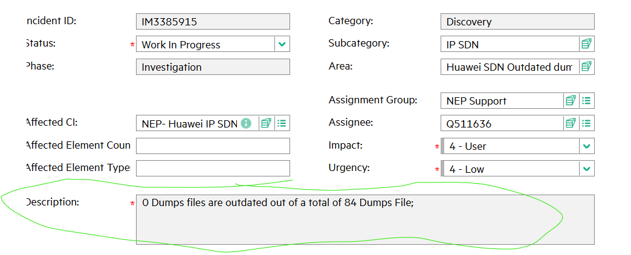Focus the Assignee field containing Q511636
Image resolution: width=631 pixels, height=255 pixels.
(502, 123)
